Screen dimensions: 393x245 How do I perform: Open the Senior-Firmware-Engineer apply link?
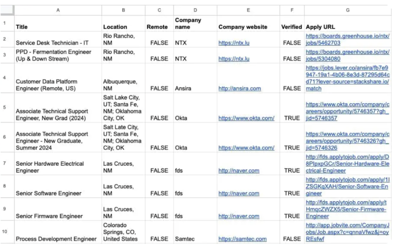pyautogui.click(x=346, y=209)
